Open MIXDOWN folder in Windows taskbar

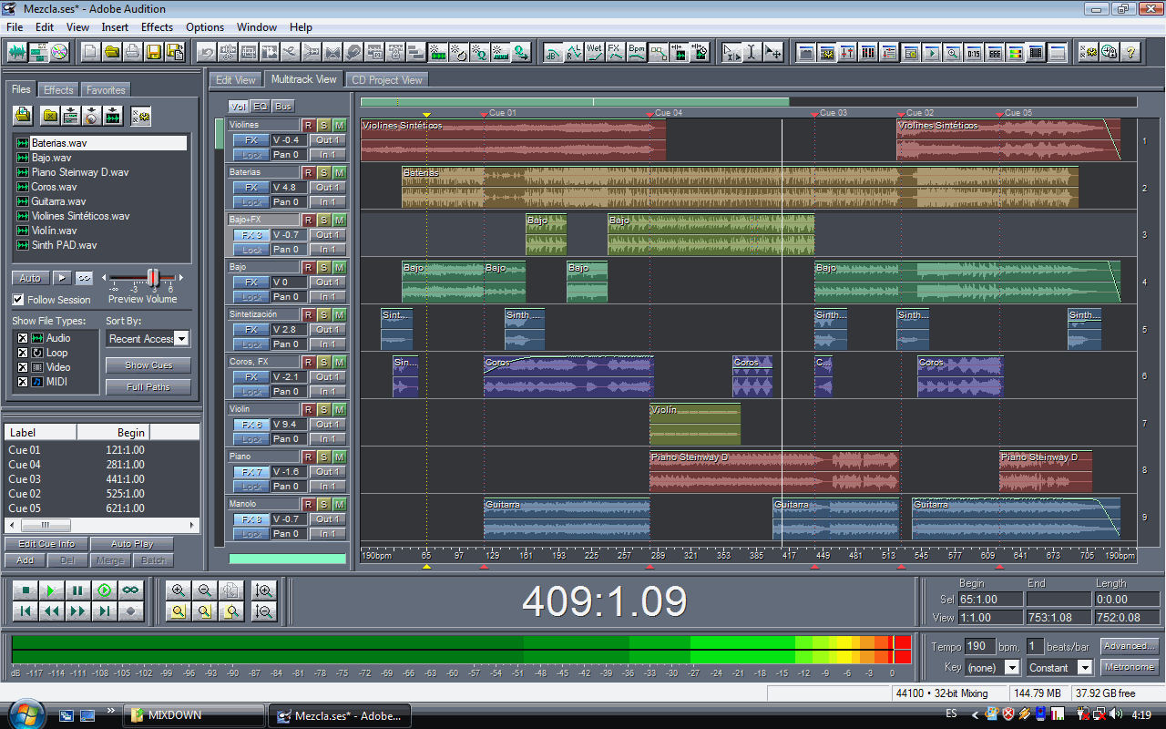point(194,715)
